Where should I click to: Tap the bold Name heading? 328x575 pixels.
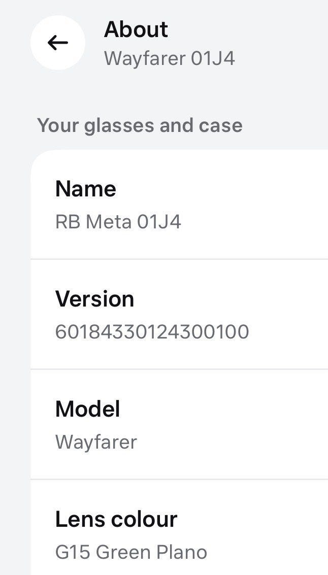[85, 189]
